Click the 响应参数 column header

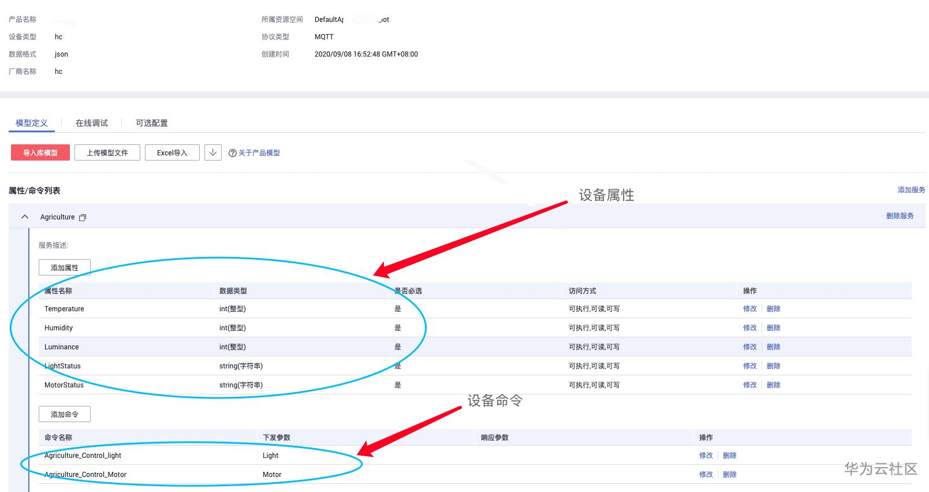click(495, 438)
